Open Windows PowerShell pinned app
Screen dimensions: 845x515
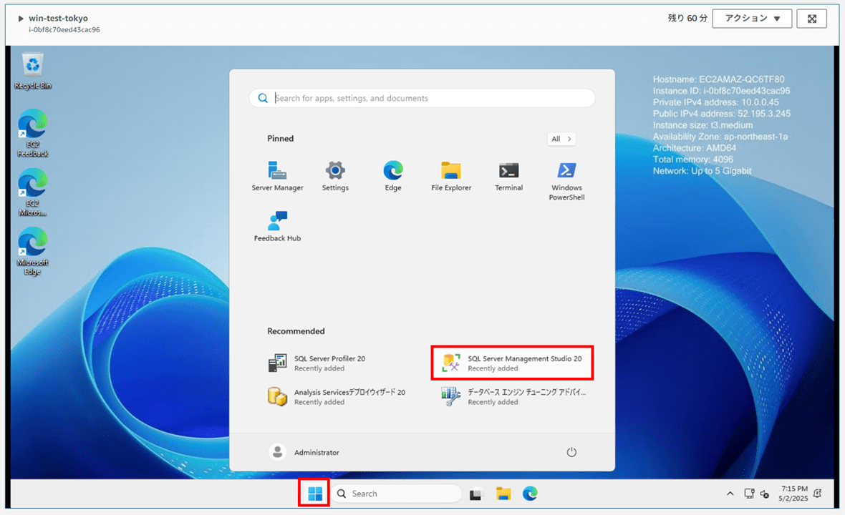566,181
